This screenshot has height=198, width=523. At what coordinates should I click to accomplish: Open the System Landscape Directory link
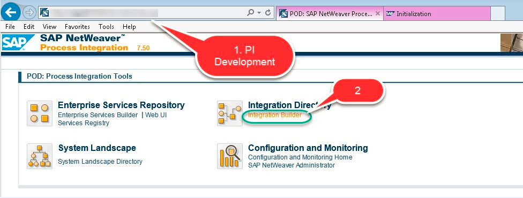click(100, 162)
